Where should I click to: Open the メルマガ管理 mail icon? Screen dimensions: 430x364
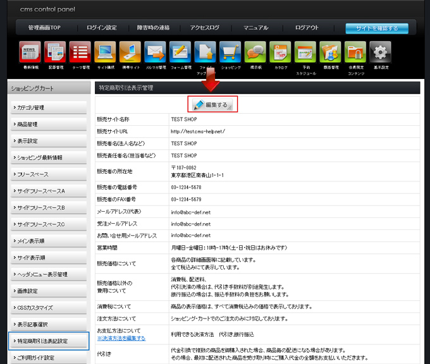point(155,52)
